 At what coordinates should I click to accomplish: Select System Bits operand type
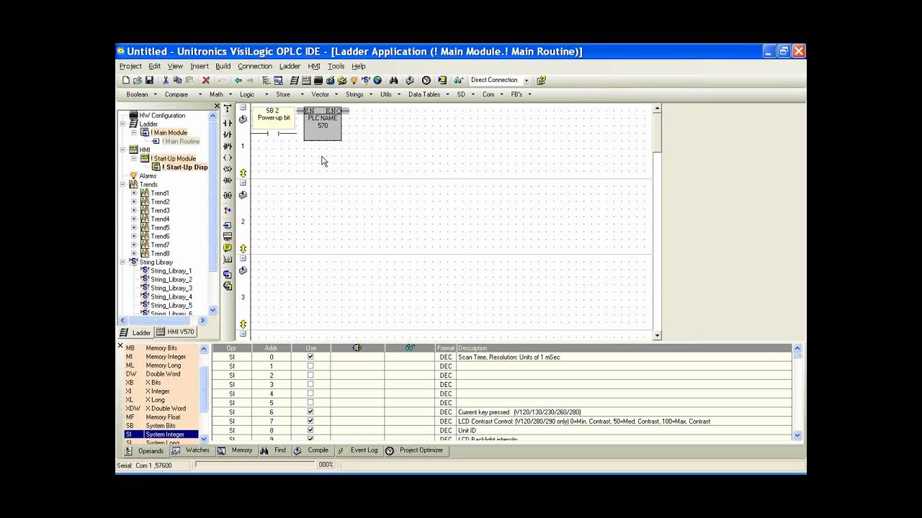tap(161, 426)
